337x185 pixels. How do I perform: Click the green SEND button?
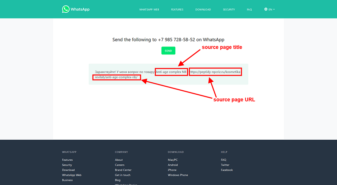point(168,51)
